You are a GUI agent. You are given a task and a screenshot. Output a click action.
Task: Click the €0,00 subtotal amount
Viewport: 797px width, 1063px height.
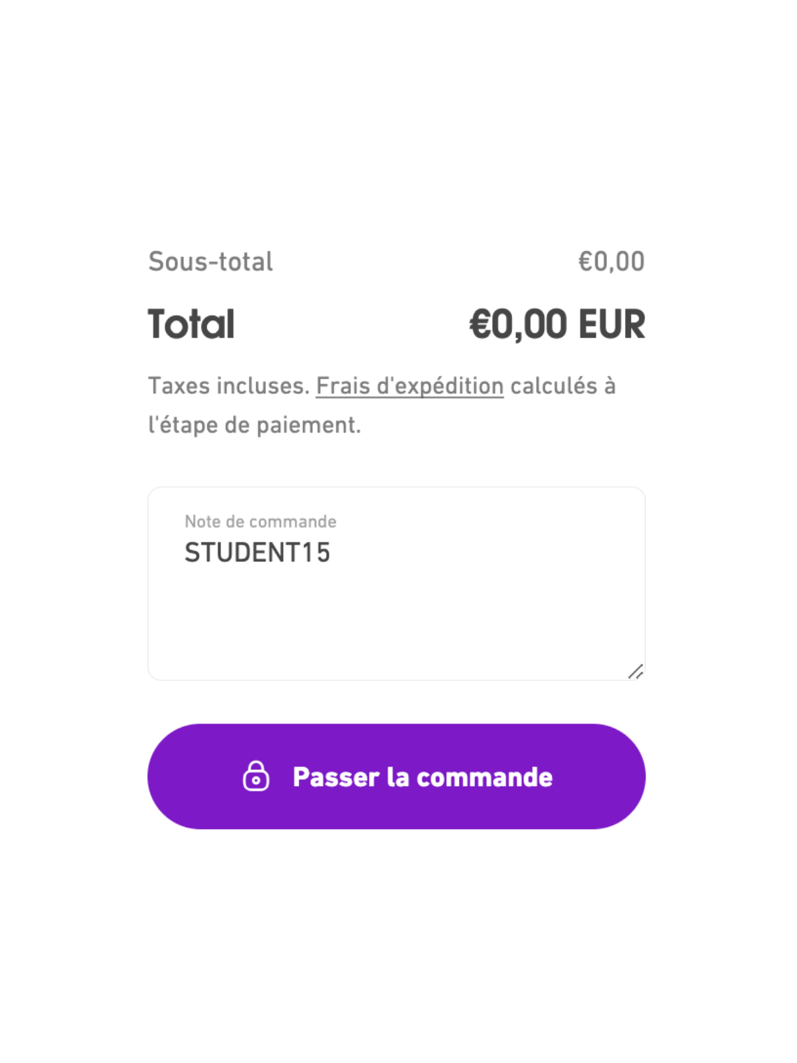click(611, 262)
